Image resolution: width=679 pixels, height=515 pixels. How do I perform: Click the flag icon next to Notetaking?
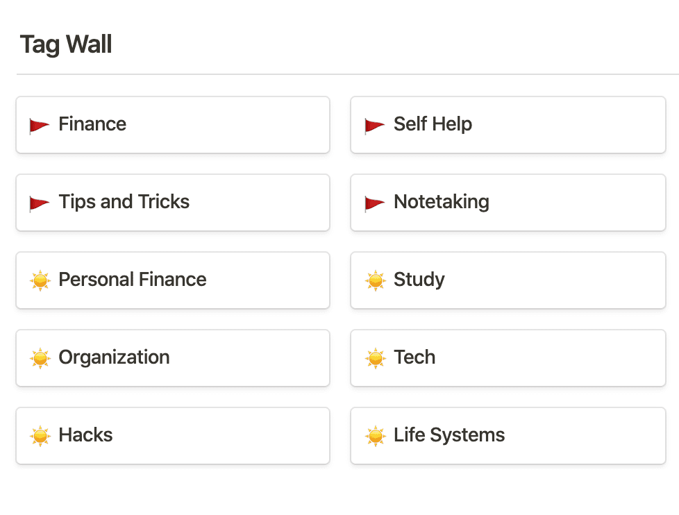tap(375, 203)
